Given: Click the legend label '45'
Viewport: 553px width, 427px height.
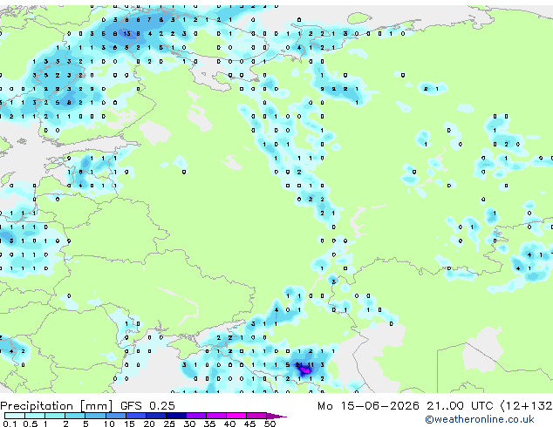Looking at the screenshot, I should coord(249,424).
